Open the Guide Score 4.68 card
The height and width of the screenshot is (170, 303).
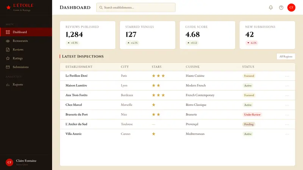[207, 35]
